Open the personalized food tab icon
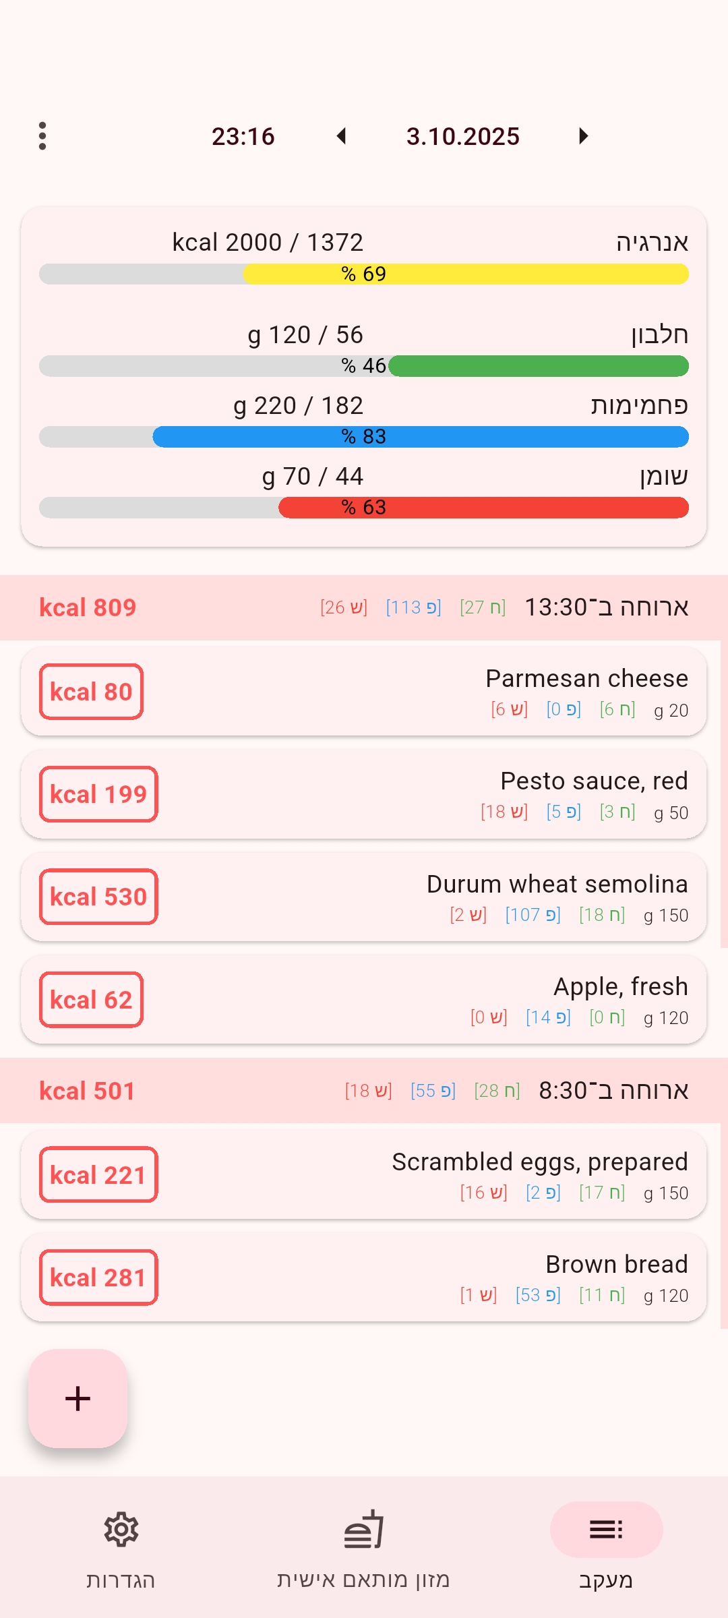This screenshot has height=1618, width=728. point(363,1530)
